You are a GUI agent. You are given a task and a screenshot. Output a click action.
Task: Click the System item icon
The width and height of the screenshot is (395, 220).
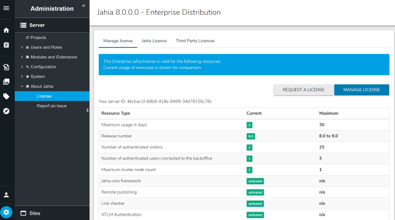[x=27, y=76]
